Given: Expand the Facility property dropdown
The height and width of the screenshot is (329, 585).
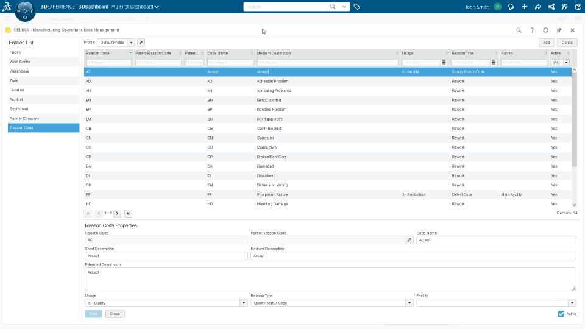Looking at the screenshot, I should click(x=572, y=303).
